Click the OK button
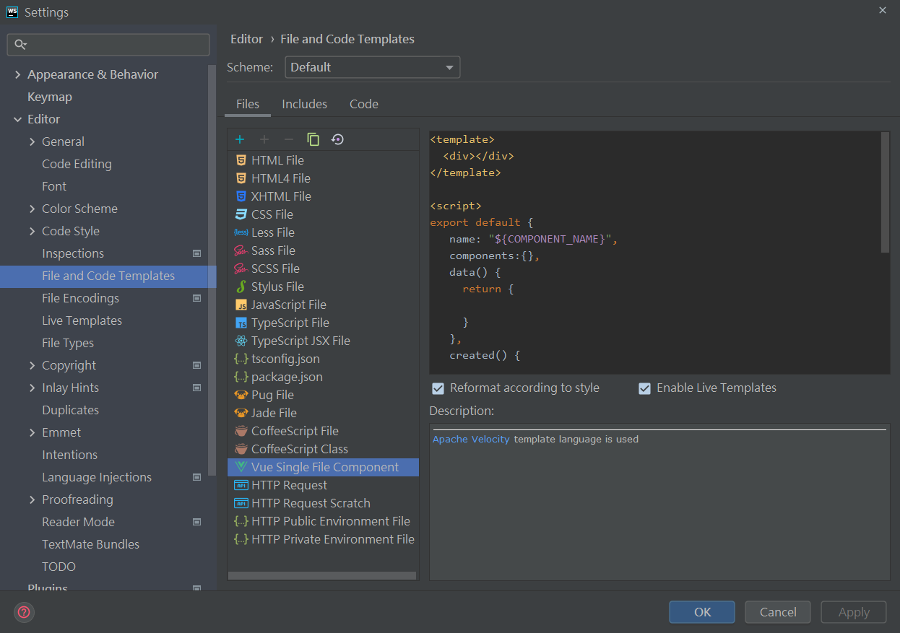The height and width of the screenshot is (633, 900). pyautogui.click(x=702, y=612)
